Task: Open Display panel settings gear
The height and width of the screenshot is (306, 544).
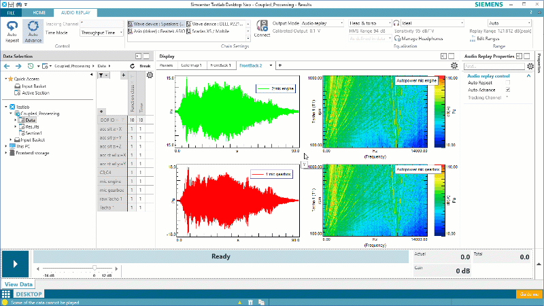Action: pyautogui.click(x=454, y=65)
